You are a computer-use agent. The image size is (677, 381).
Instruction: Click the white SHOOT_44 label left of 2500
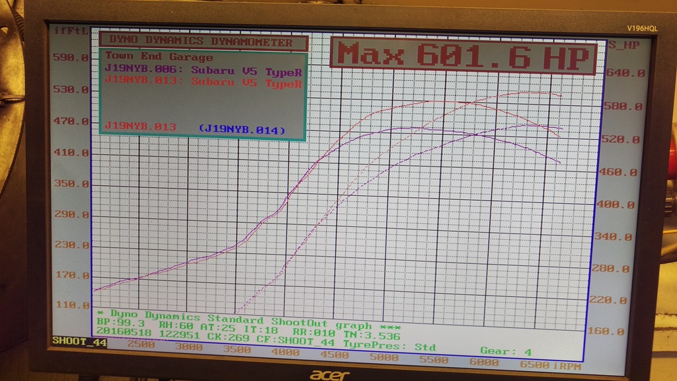(x=79, y=341)
